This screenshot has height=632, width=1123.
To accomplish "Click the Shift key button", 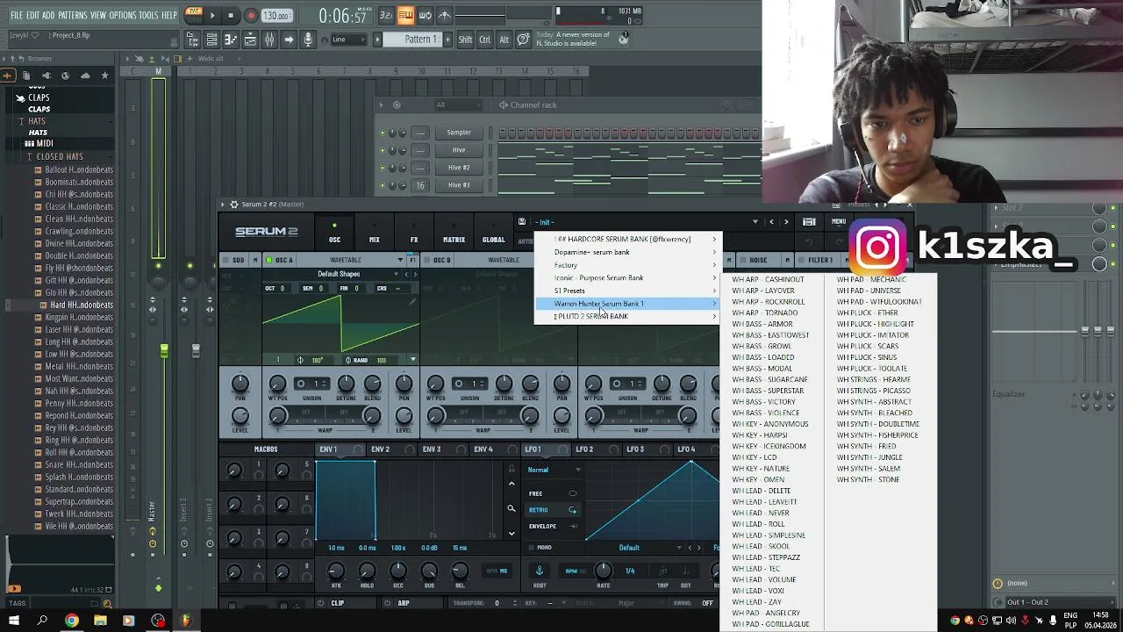I will coord(465,39).
